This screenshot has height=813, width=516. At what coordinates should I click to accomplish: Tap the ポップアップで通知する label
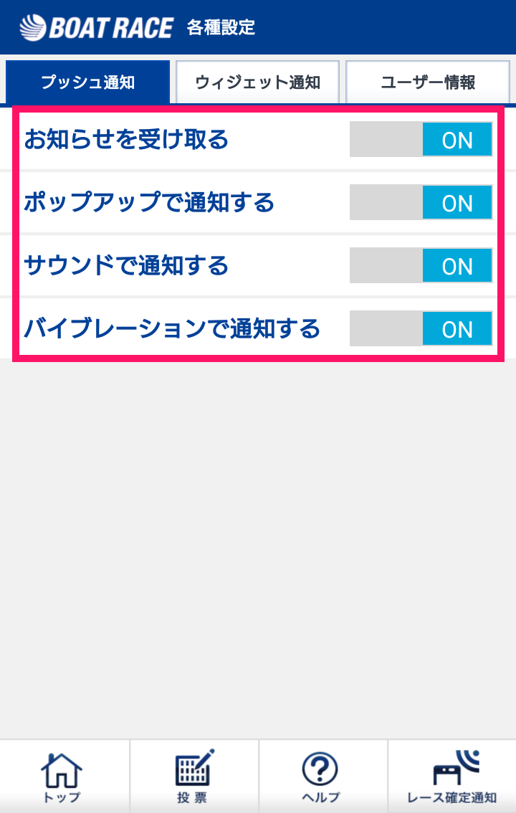[x=149, y=202]
